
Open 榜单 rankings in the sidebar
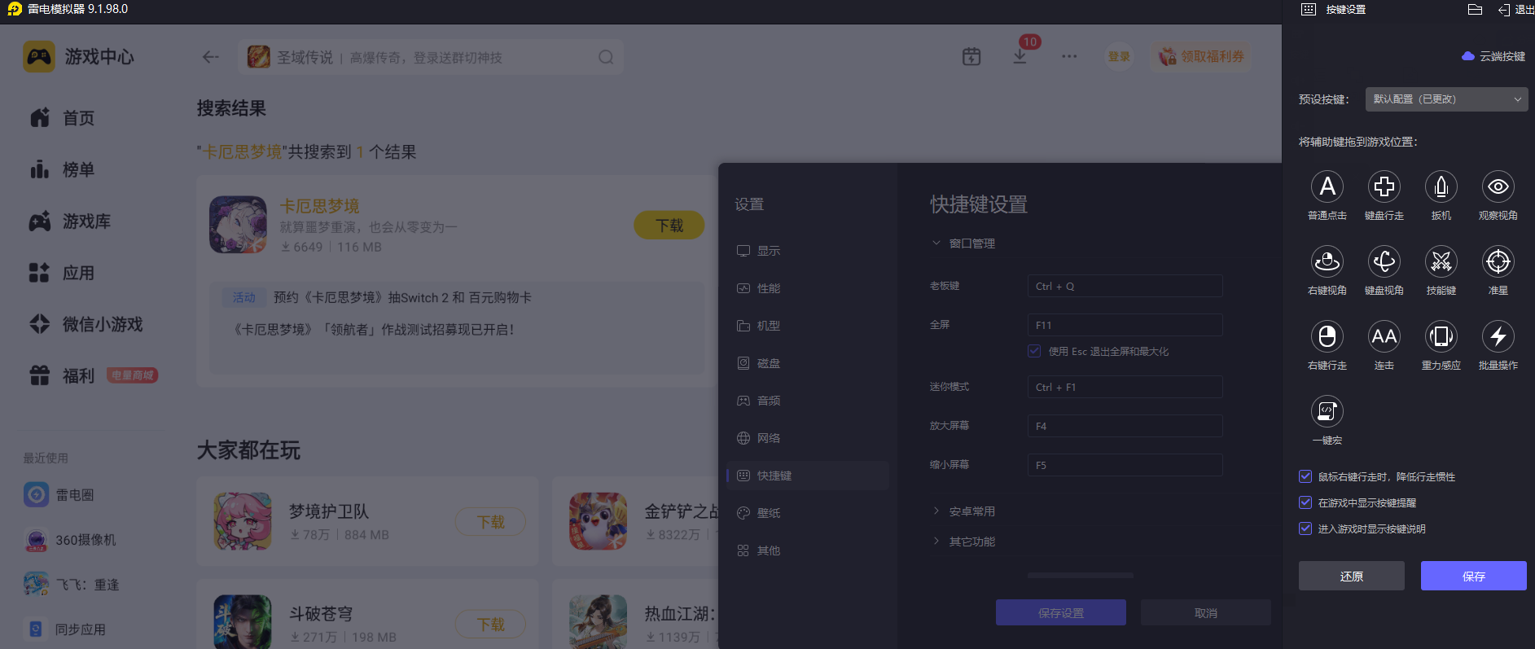pyautogui.click(x=62, y=169)
